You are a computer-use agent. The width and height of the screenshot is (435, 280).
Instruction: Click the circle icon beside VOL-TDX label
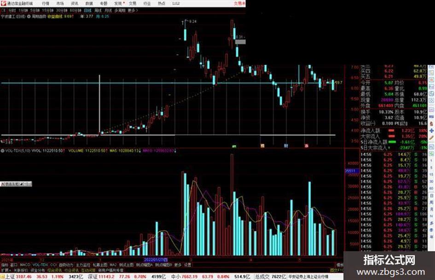[x=2, y=151]
